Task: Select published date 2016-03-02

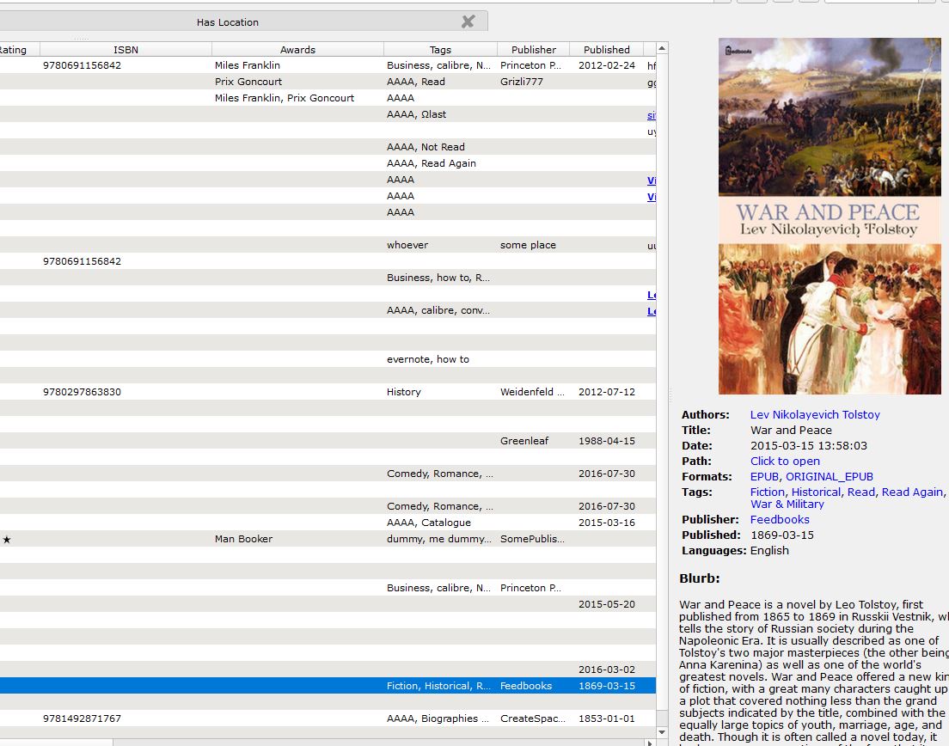Action: pos(606,670)
